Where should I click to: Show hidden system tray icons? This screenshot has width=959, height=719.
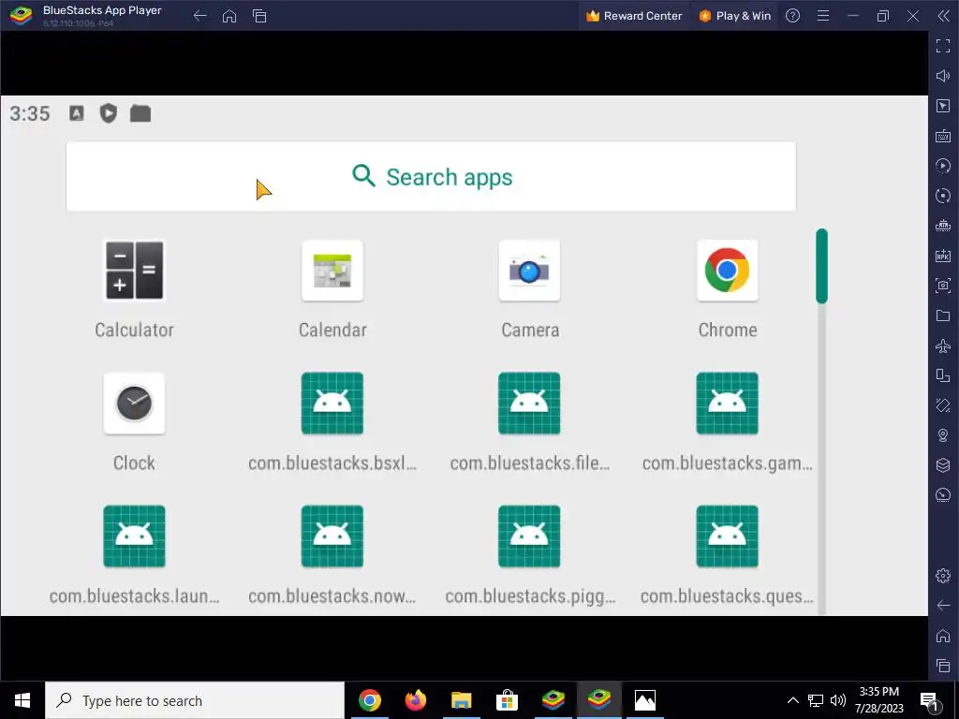pos(792,700)
